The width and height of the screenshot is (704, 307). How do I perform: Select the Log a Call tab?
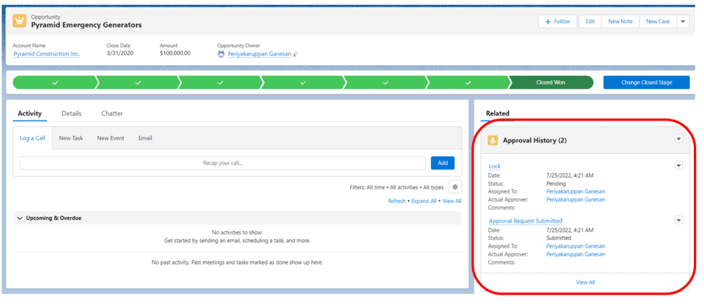(x=32, y=138)
